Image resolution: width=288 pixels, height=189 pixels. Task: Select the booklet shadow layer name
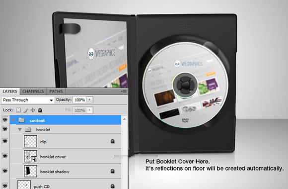pyautogui.click(x=55, y=172)
